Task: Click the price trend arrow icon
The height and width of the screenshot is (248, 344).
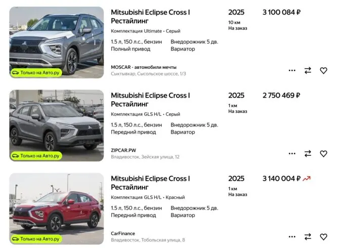Action: pos(306,179)
